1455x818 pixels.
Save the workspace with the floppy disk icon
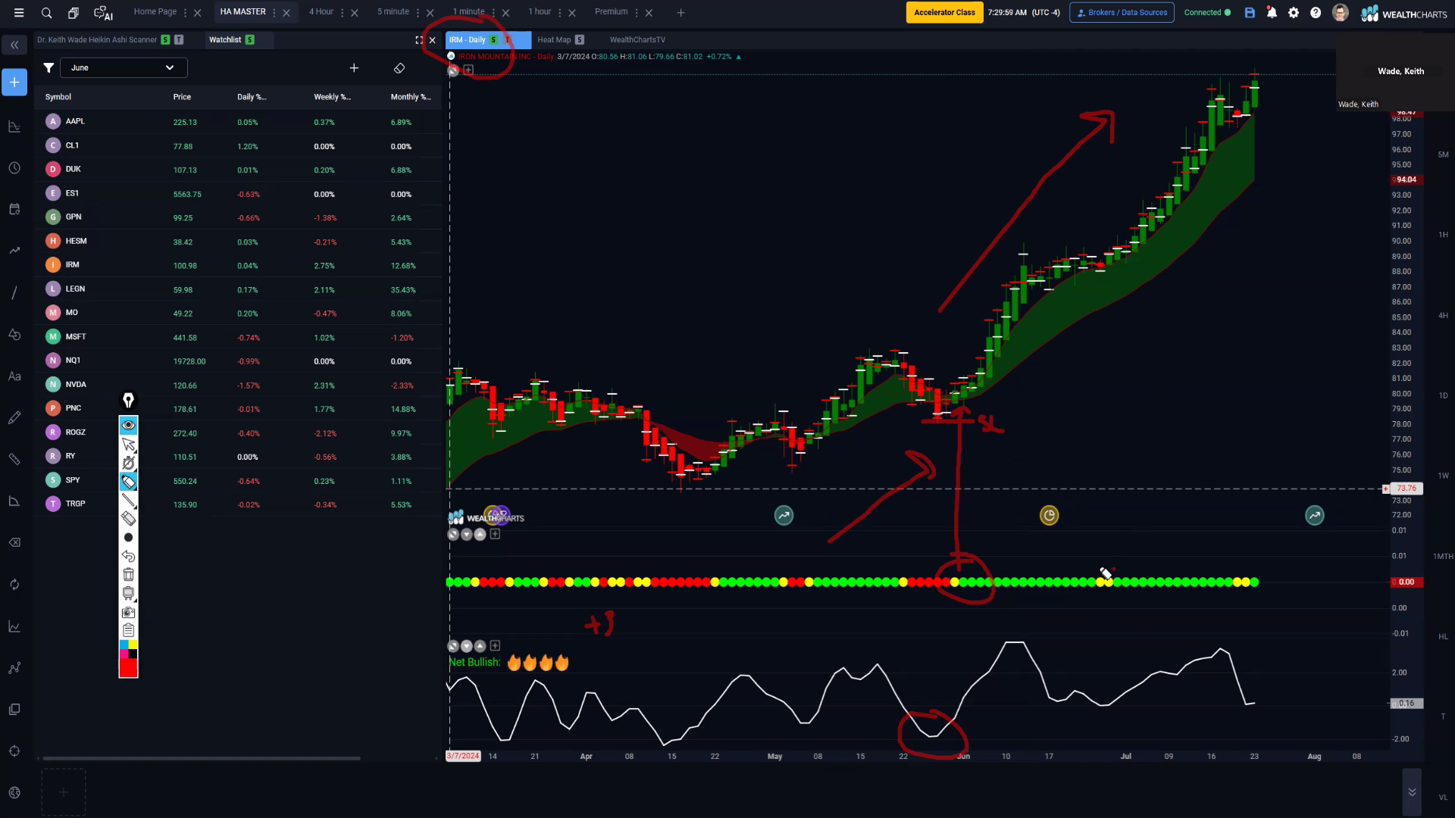1250,12
